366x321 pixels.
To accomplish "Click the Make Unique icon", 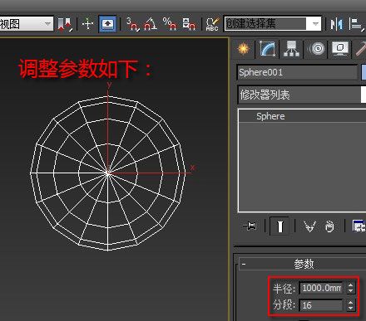I will click(x=309, y=226).
